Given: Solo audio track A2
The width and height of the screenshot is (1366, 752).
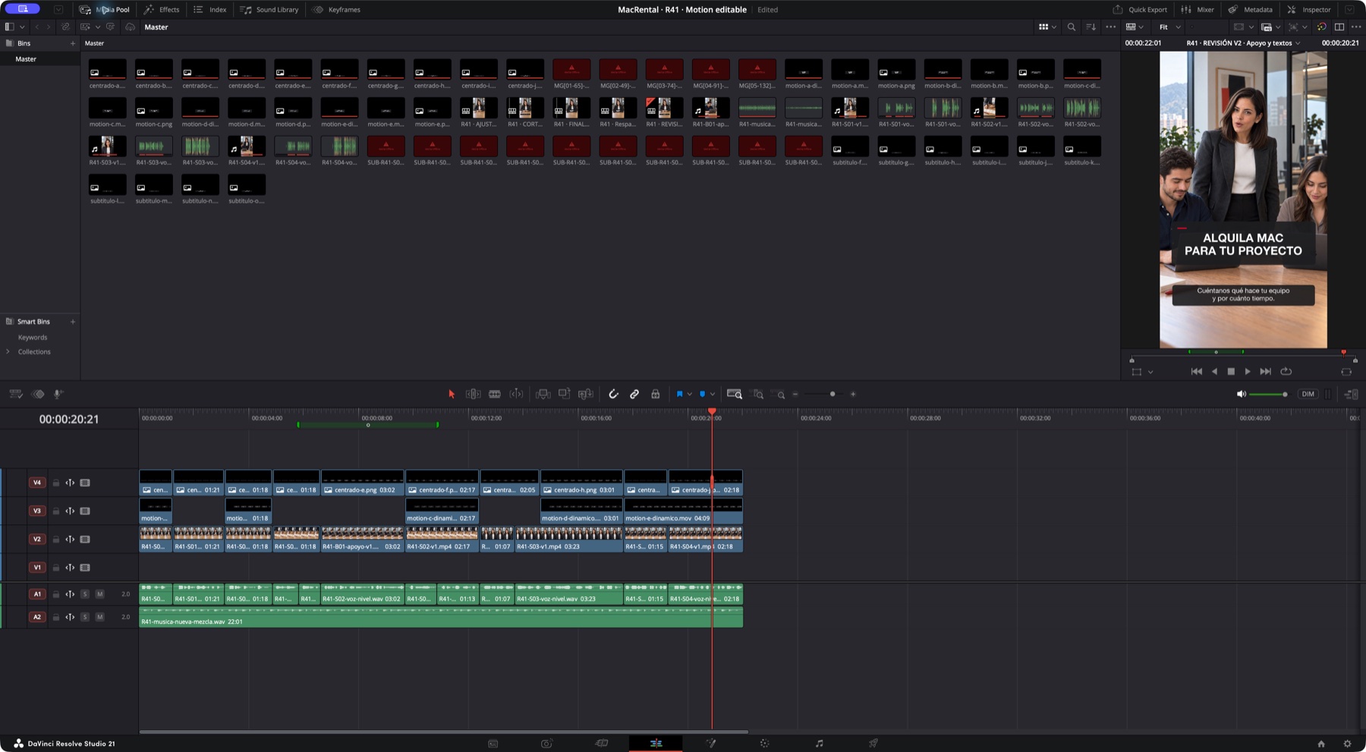Looking at the screenshot, I should [85, 617].
